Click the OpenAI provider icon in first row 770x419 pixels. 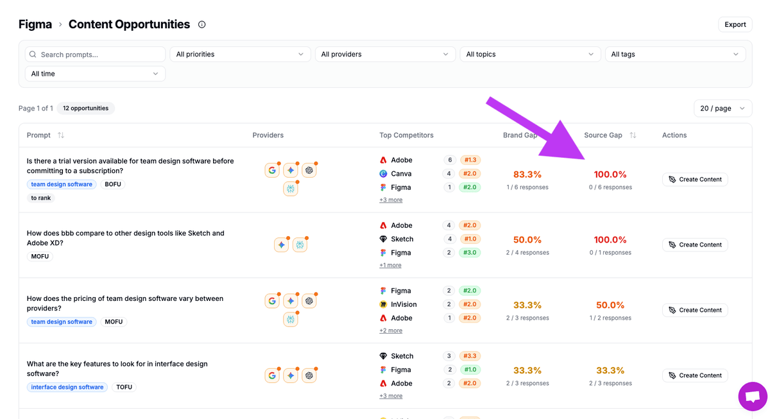309,171
